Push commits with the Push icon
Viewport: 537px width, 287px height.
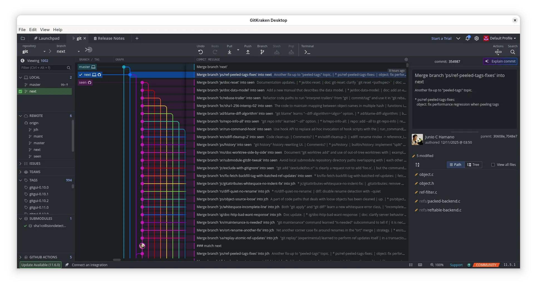(x=248, y=52)
